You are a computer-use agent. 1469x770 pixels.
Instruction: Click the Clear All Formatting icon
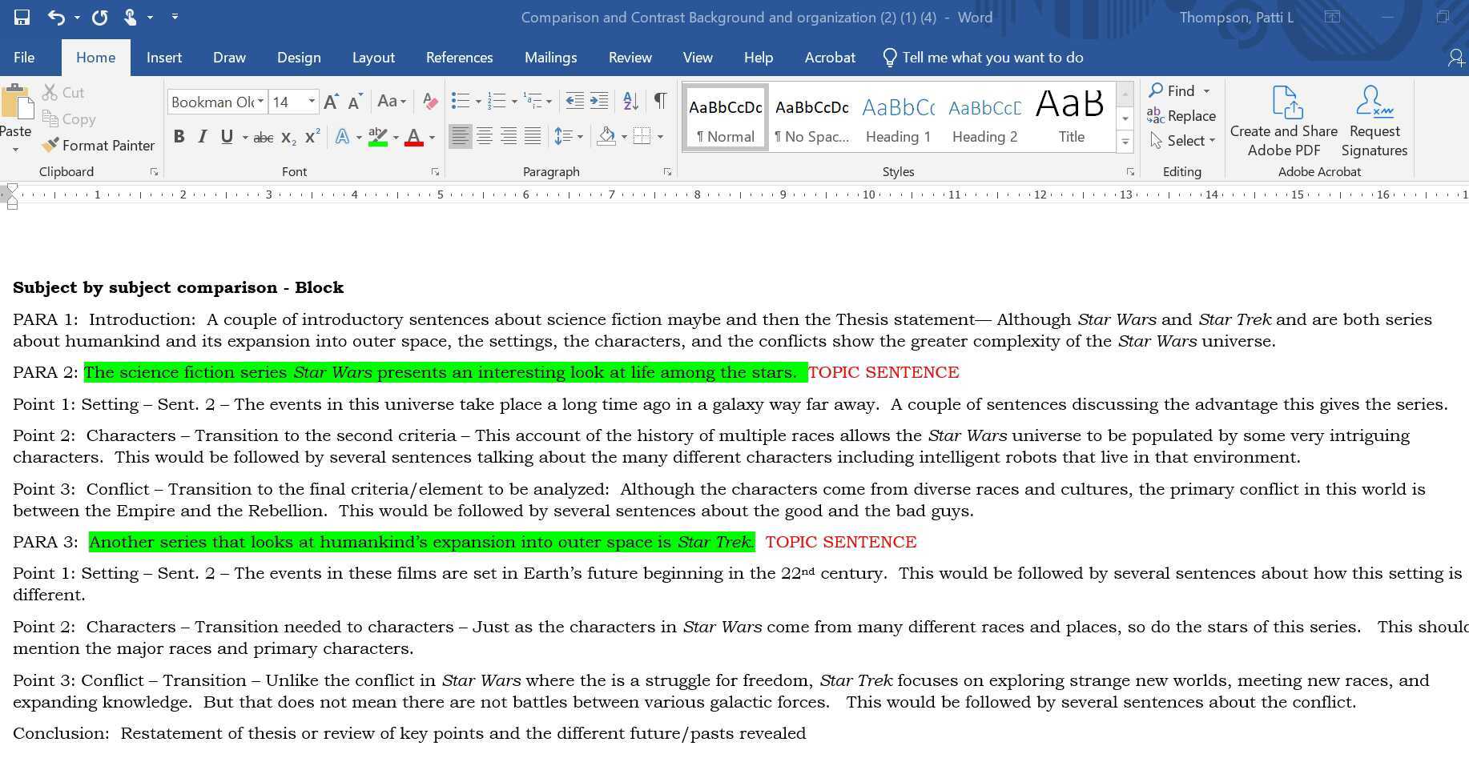(430, 101)
